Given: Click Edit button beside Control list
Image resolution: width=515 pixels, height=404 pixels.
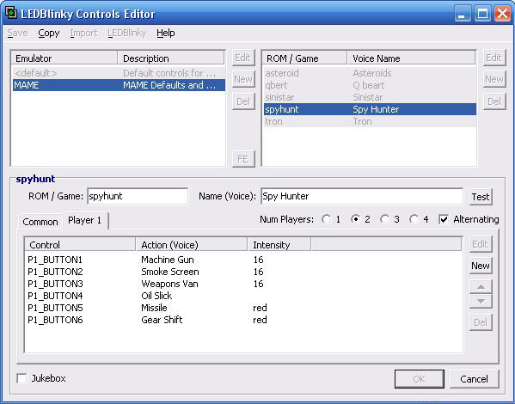Looking at the screenshot, I should [x=481, y=244].
